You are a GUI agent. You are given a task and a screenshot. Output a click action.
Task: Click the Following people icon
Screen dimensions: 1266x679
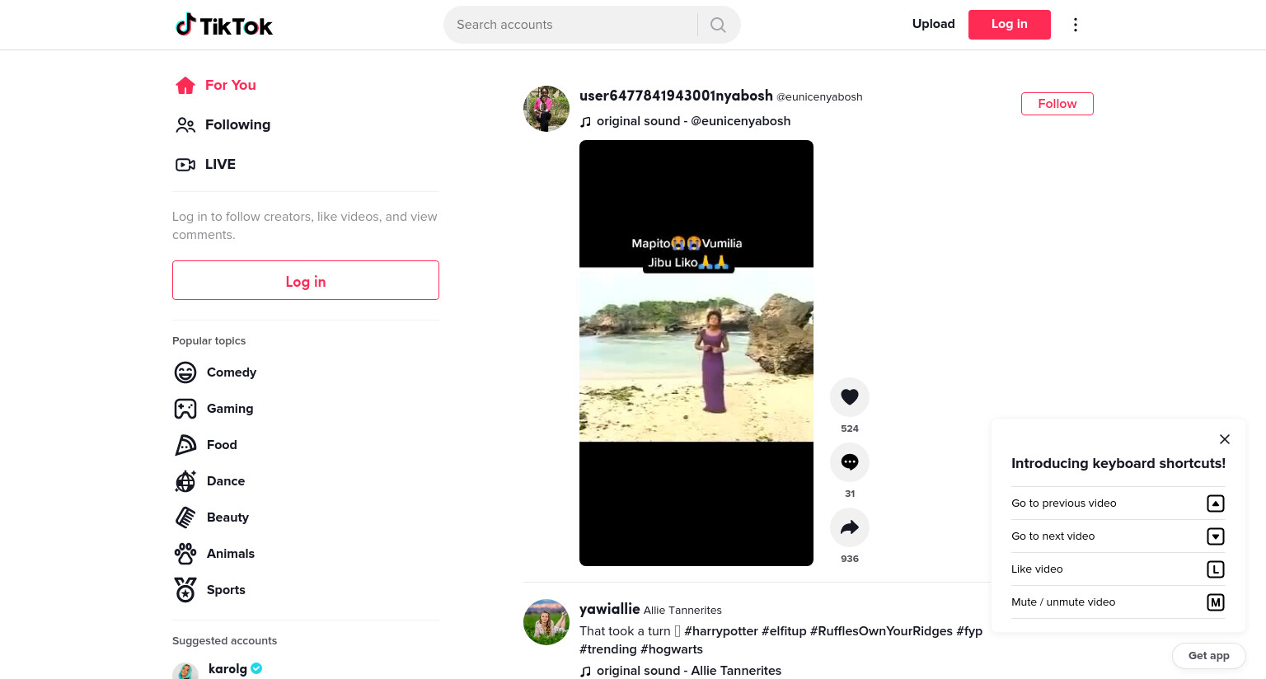point(185,124)
